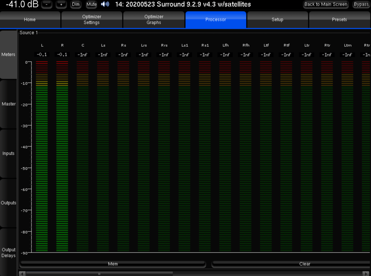The height and width of the screenshot is (276, 371).
Task: Click the horizontal scrollbar left arrow
Action: click(22, 274)
